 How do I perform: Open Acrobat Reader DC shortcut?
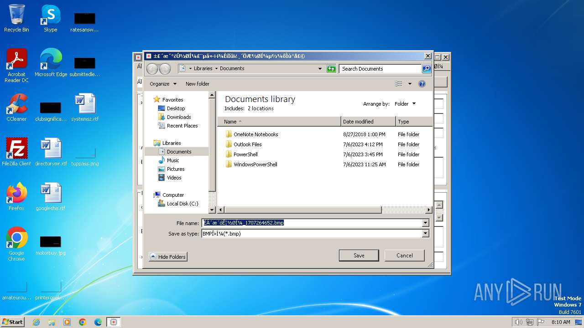click(16, 66)
